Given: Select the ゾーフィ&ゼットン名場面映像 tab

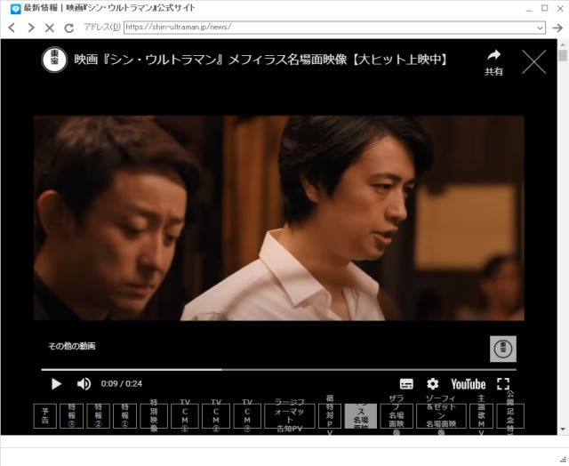Looking at the screenshot, I should point(441,416).
